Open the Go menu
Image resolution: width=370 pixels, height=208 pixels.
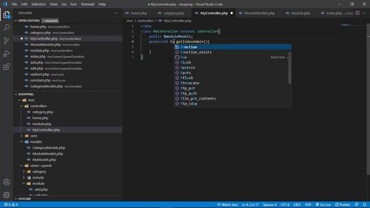click(x=64, y=4)
